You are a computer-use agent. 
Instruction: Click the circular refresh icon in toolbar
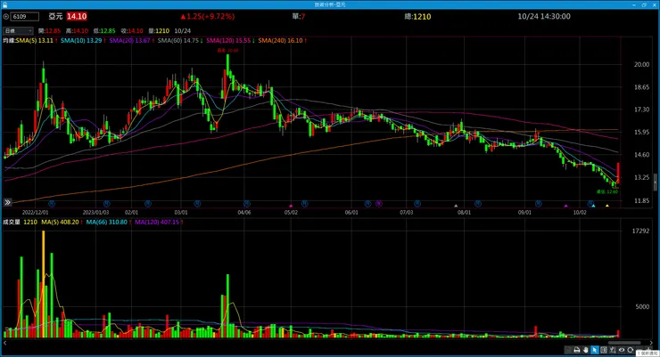click(630, 350)
